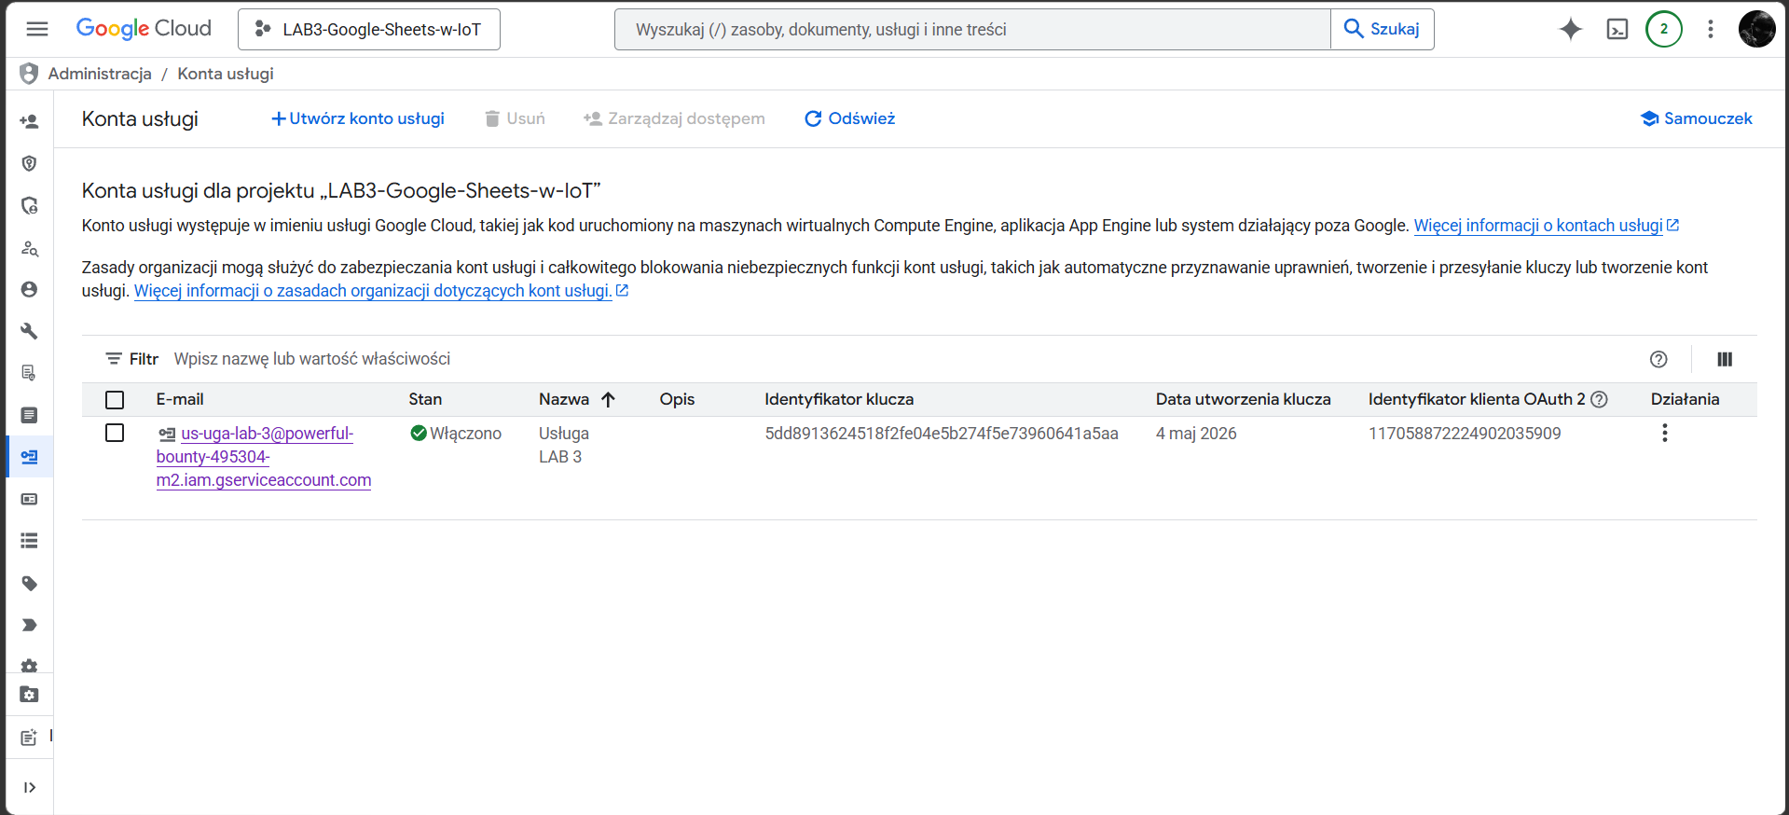Select the wrench icon in sidebar

(x=29, y=331)
